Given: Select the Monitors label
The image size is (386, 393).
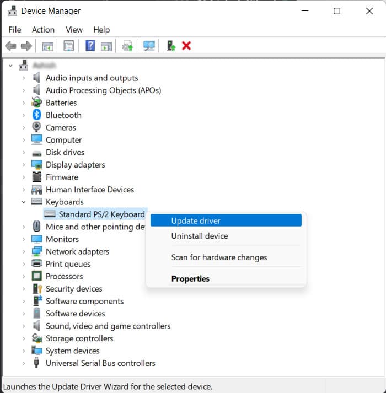Looking at the screenshot, I should pos(62,239).
